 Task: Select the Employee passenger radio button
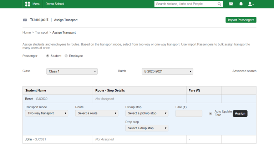pyautogui.click(x=66, y=56)
